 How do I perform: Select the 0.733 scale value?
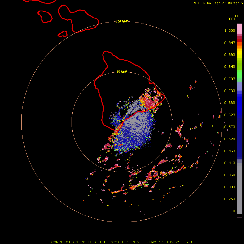(230, 91)
